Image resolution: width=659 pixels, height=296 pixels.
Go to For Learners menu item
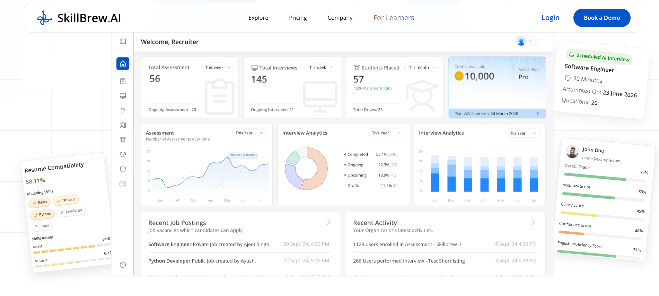394,18
